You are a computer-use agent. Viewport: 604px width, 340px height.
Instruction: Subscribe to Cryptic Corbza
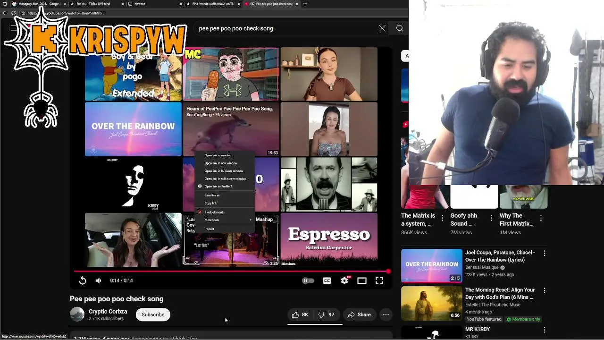pos(153,314)
